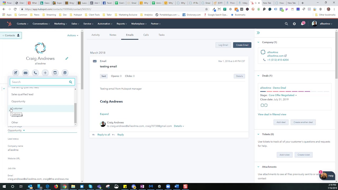This screenshot has height=190, width=338.
Task: Expand the email body link
Action: click(104, 114)
